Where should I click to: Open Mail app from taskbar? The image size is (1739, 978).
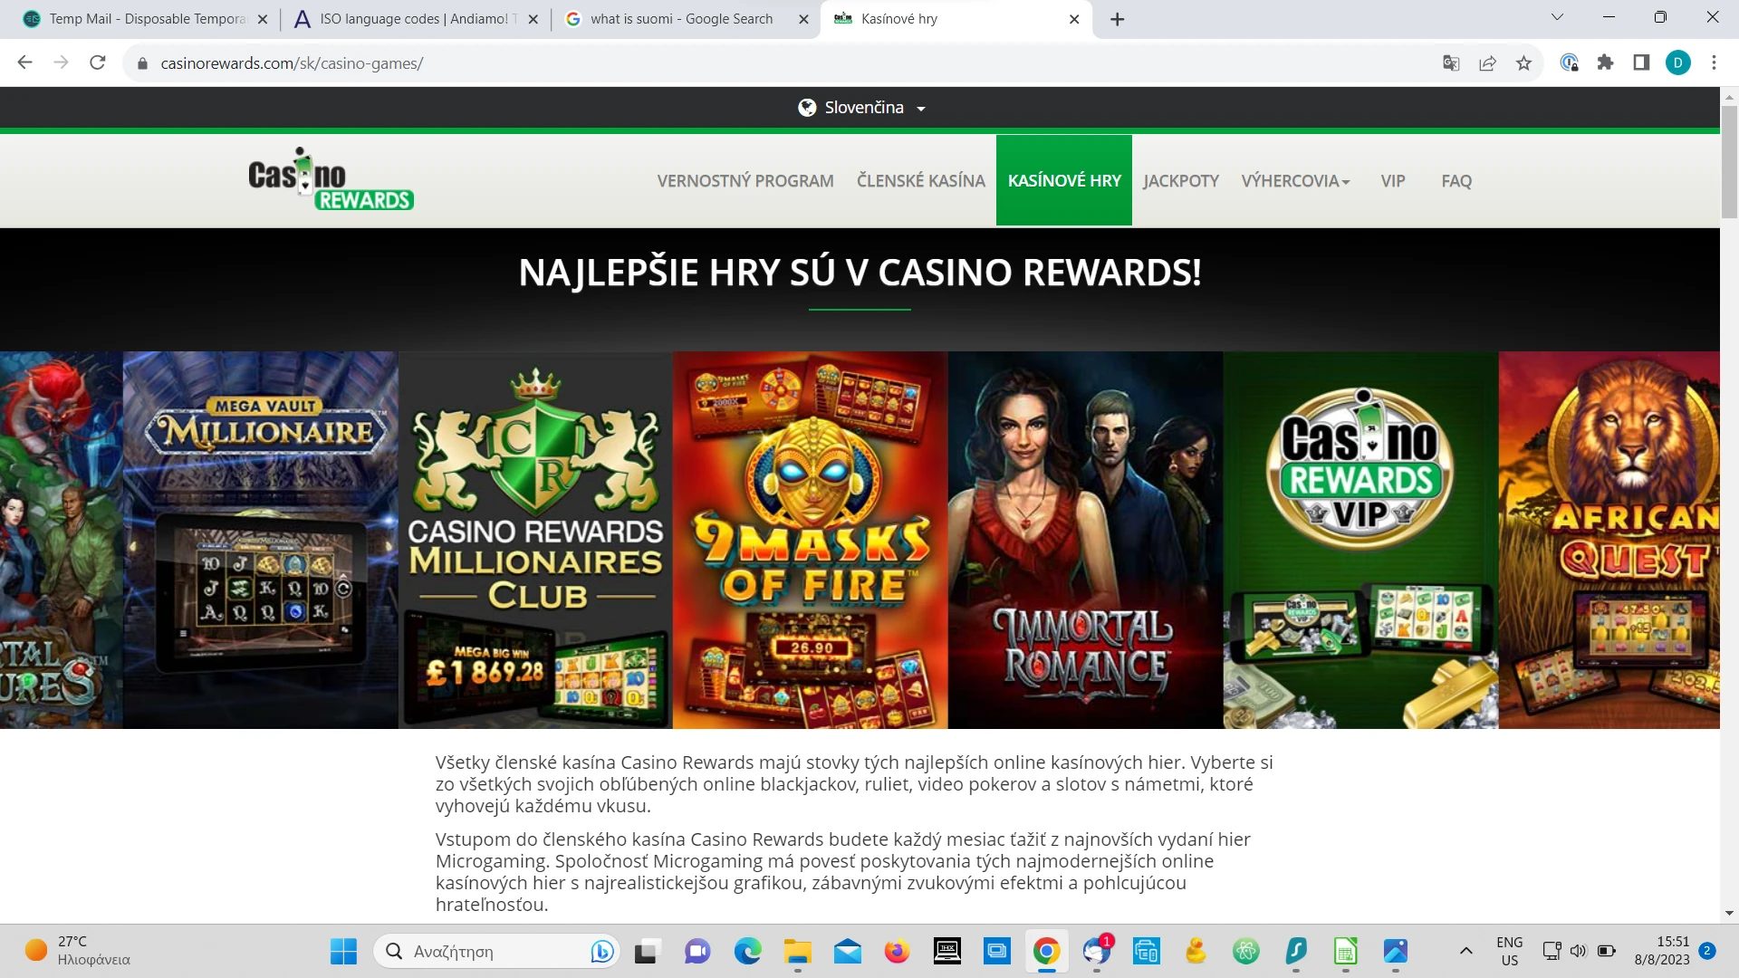coord(847,951)
